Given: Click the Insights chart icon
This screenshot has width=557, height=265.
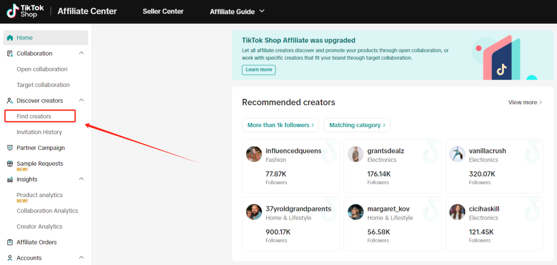Looking at the screenshot, I should (10, 180).
